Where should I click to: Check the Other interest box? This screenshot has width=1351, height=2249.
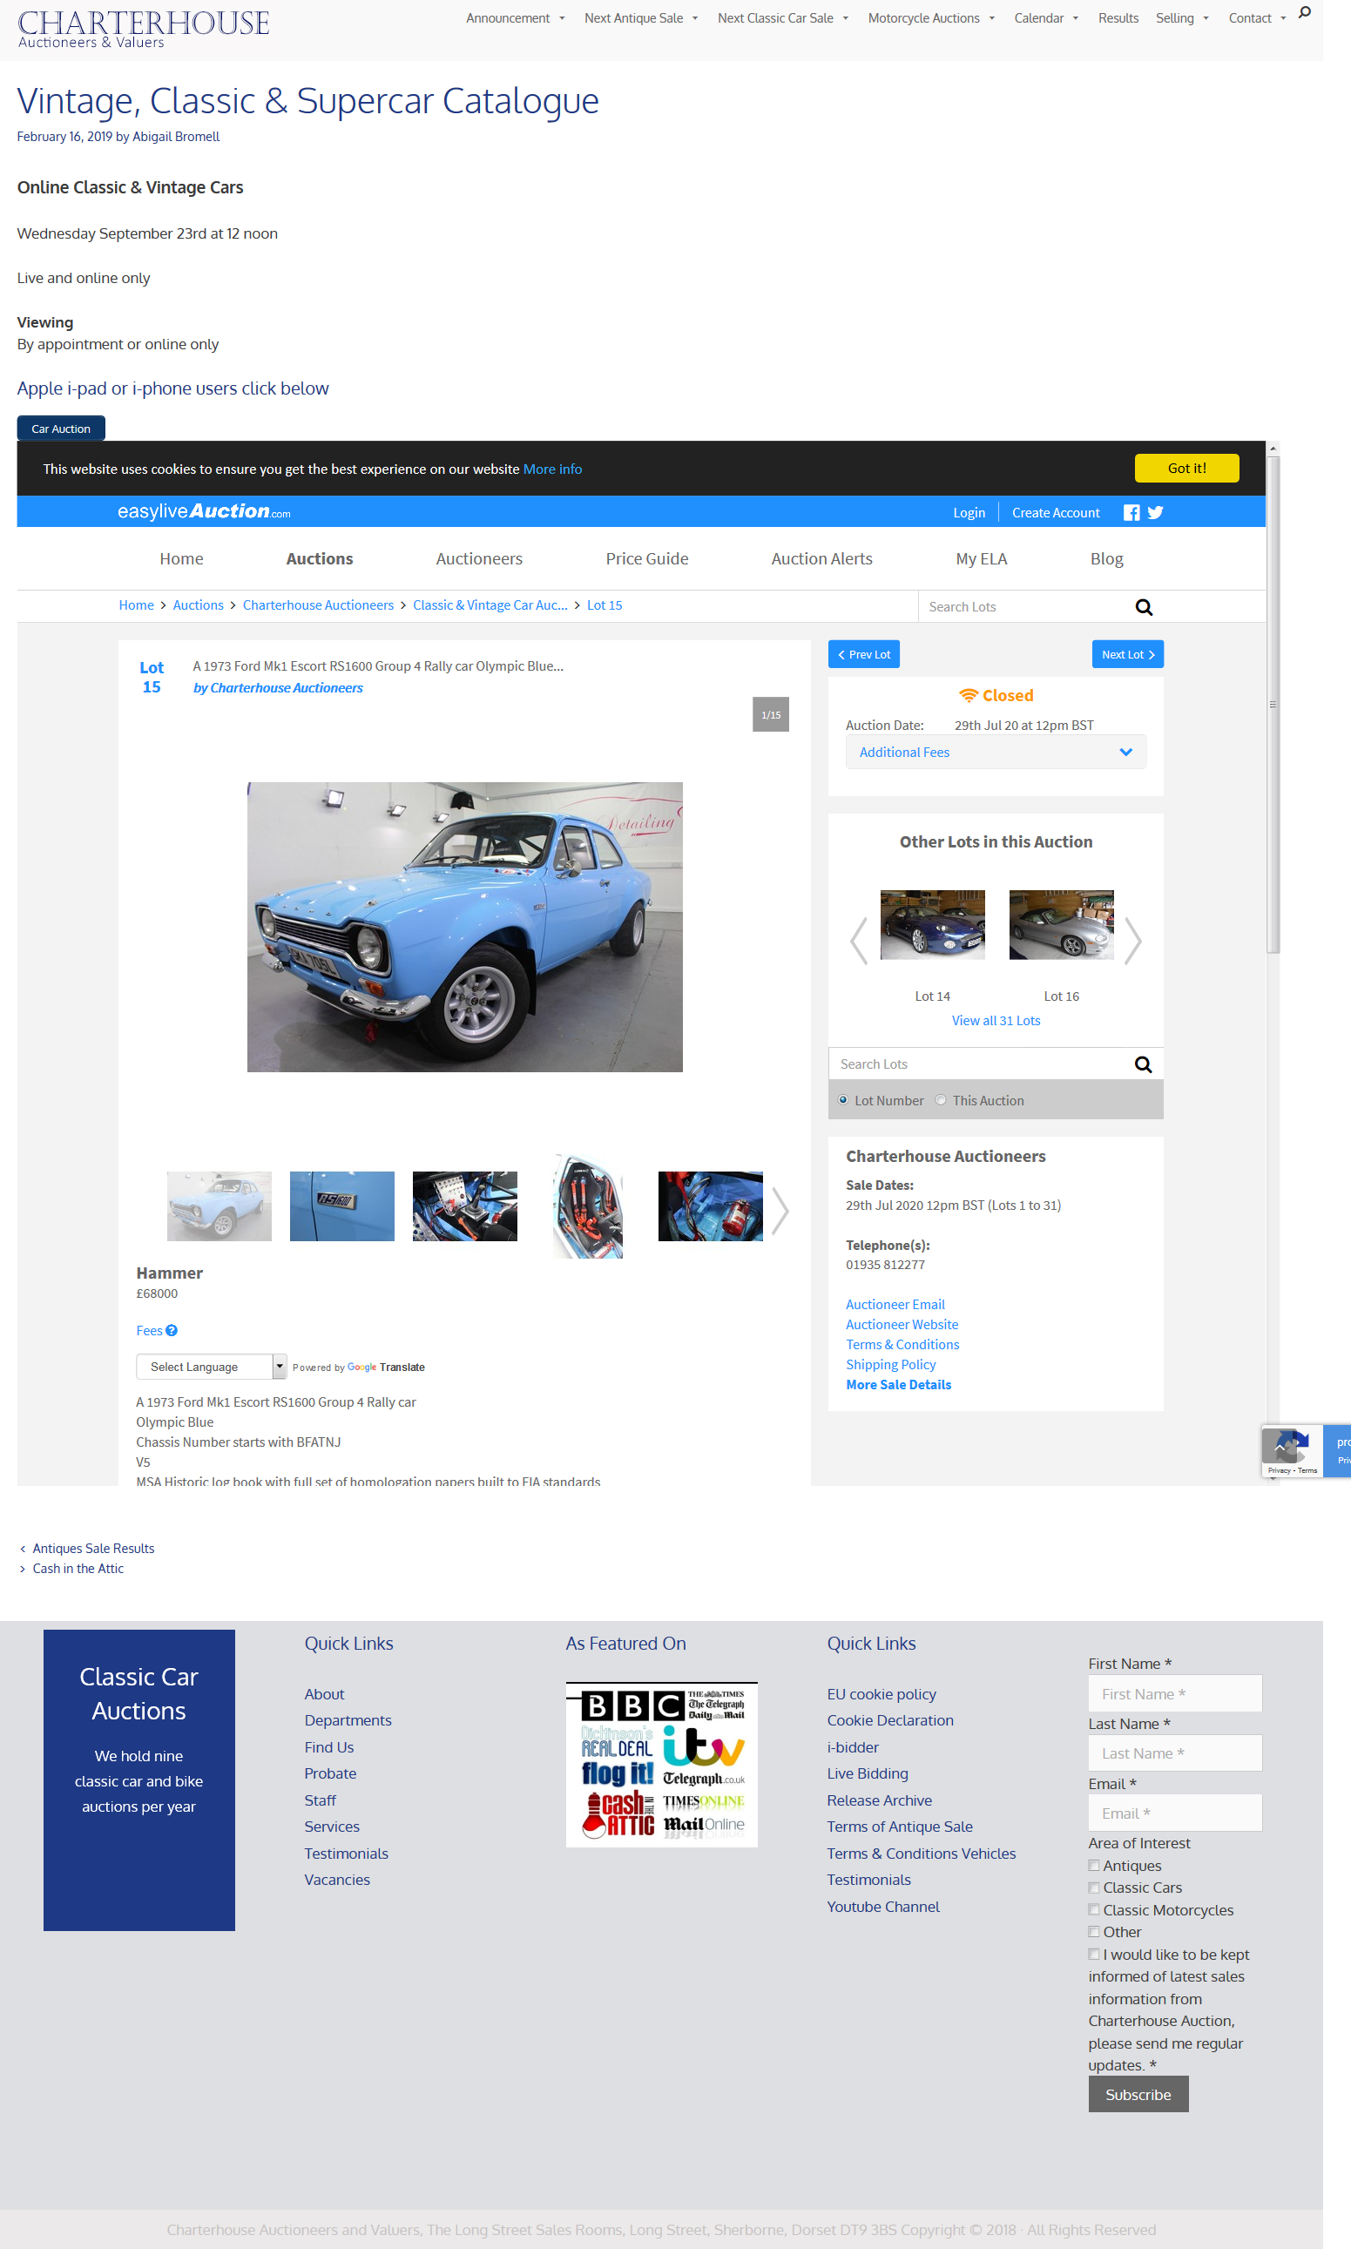[1094, 1932]
